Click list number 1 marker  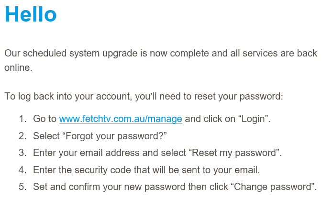[22, 119]
